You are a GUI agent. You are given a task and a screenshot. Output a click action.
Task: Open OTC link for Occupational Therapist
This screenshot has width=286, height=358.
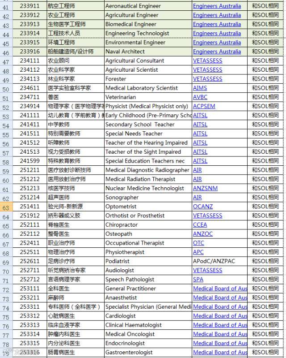pyautogui.click(x=198, y=243)
